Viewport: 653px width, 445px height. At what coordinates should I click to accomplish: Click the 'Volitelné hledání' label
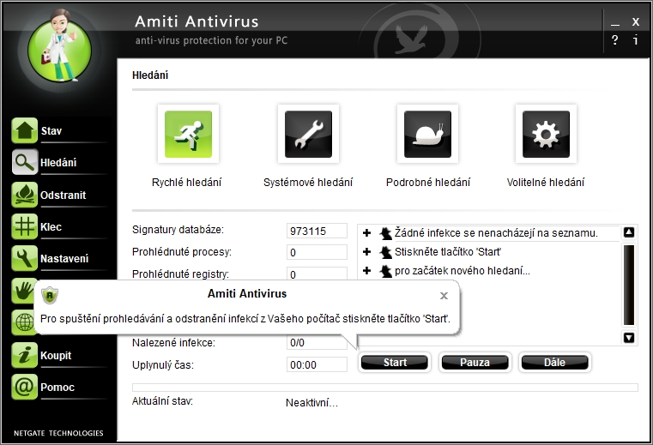click(x=546, y=183)
